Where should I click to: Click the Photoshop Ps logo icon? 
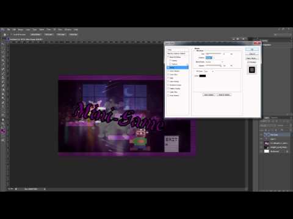[x=2, y=30]
